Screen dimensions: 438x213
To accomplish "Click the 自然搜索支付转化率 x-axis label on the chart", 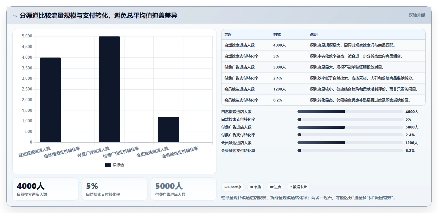I will (62, 152).
